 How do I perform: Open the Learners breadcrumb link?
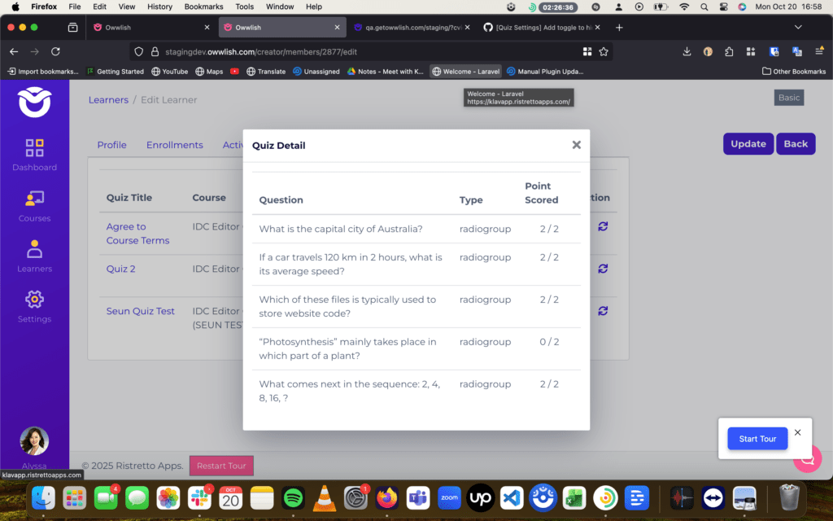(x=108, y=100)
